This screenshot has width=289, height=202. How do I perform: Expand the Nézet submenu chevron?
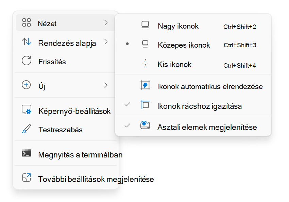pyautogui.click(x=106, y=23)
